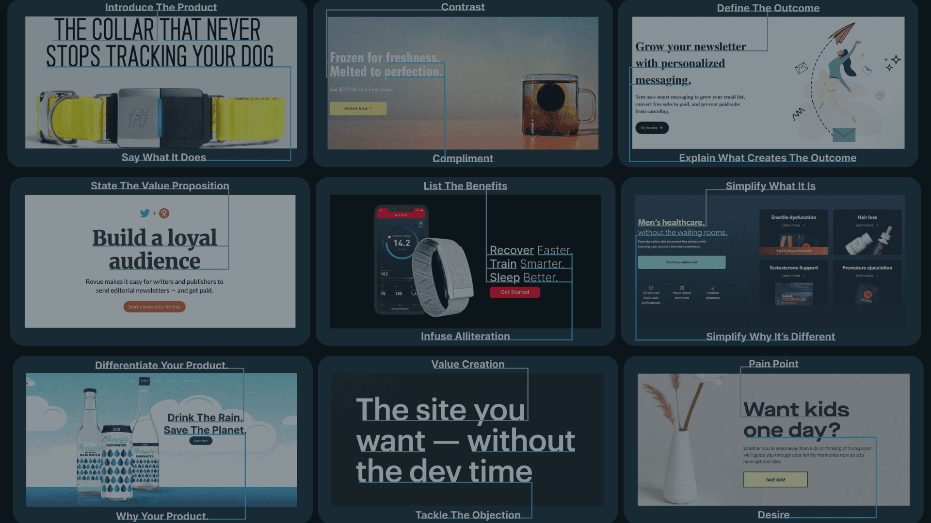Click the Introduce The Product label
Image resolution: width=931 pixels, height=523 pixels.
click(161, 7)
